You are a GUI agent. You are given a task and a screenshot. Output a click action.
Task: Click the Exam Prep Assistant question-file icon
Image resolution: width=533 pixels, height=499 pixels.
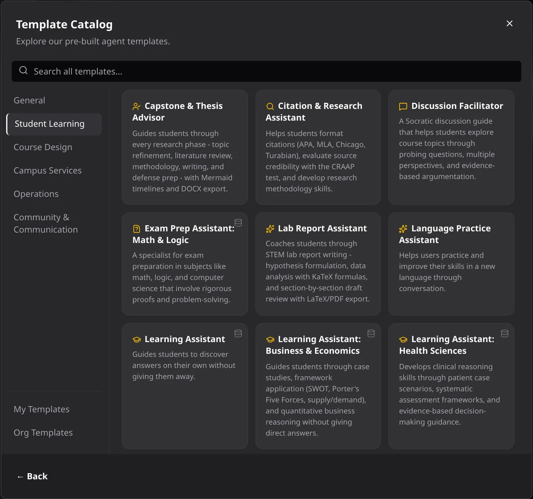(x=137, y=229)
